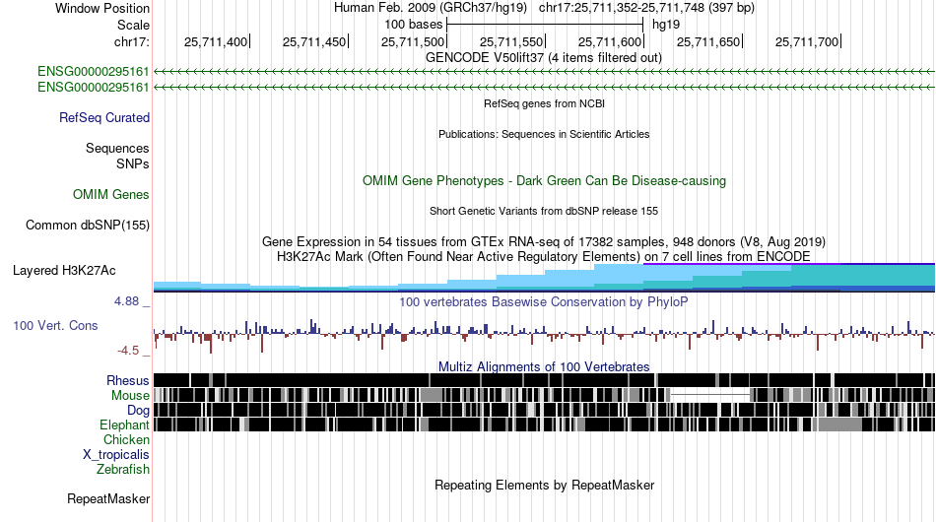Click the 100 bases scale bar

pyautogui.click(x=545, y=25)
